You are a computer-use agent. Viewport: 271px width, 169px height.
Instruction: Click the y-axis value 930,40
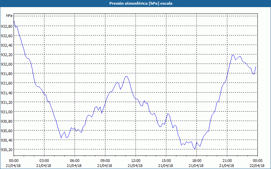tap(6, 140)
